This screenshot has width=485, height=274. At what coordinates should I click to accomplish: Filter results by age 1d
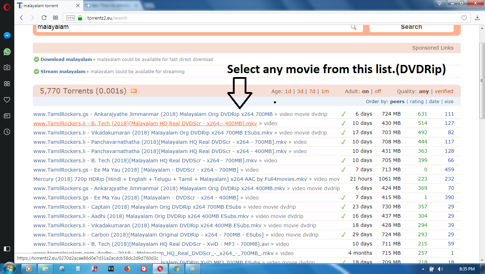coord(288,91)
